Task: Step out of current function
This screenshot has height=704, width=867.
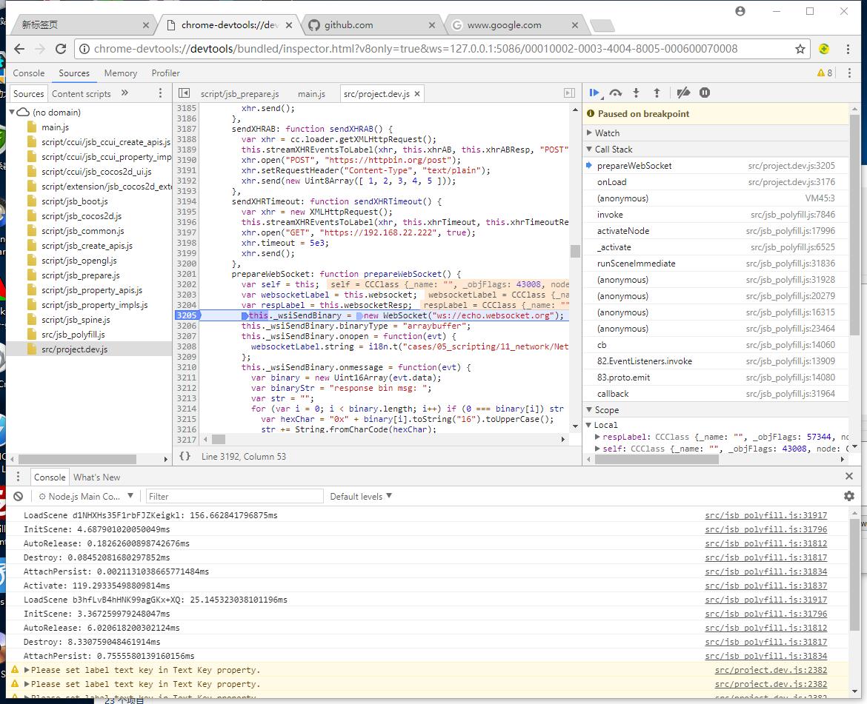Action: pos(657,93)
